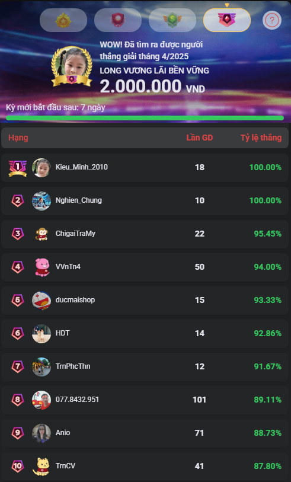
Task: Click the green countdown progress bar
Action: [145, 118]
